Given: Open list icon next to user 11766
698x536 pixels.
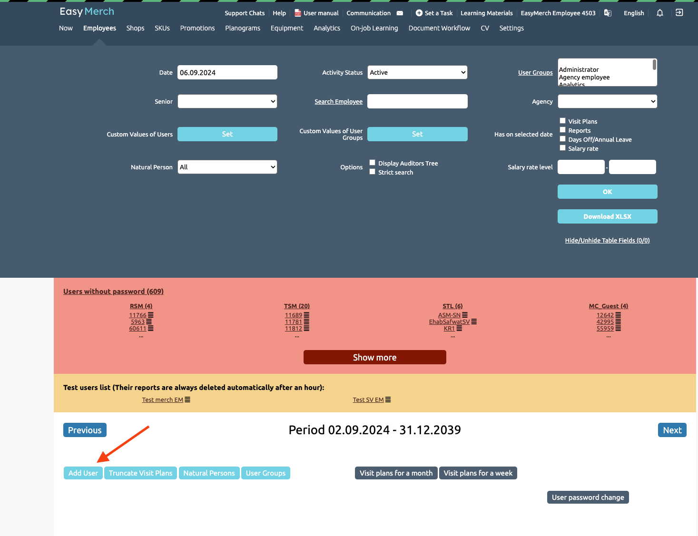Looking at the screenshot, I should pos(151,315).
